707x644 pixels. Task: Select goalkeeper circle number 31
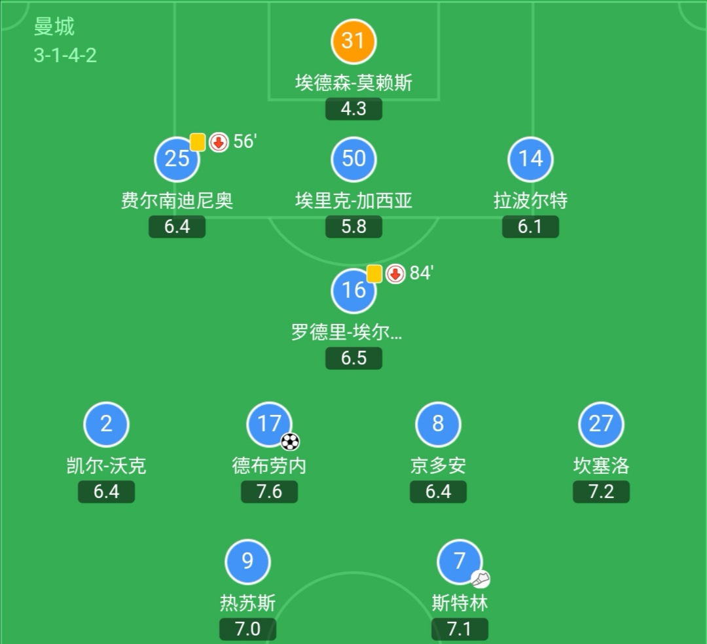tap(353, 41)
